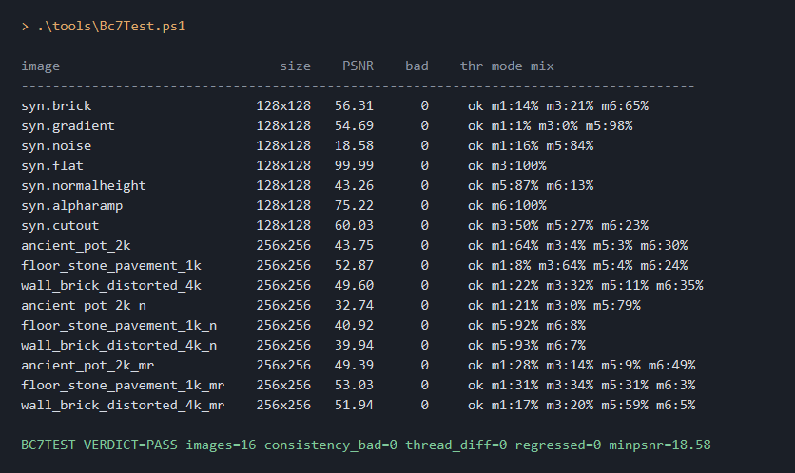Image resolution: width=795 pixels, height=473 pixels.
Task: Select the syn.noise row name
Action: click(x=56, y=146)
